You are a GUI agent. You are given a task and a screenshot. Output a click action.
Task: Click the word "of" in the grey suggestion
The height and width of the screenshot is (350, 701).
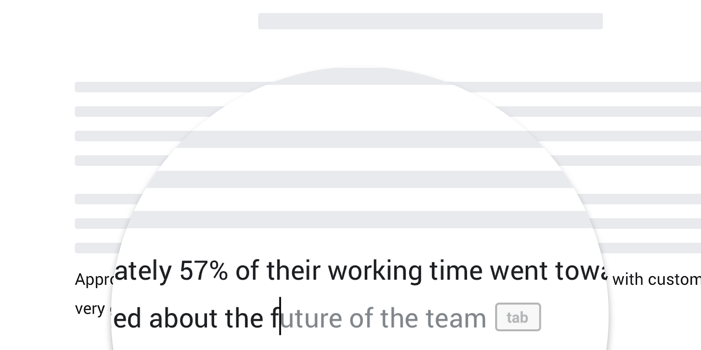point(361,318)
